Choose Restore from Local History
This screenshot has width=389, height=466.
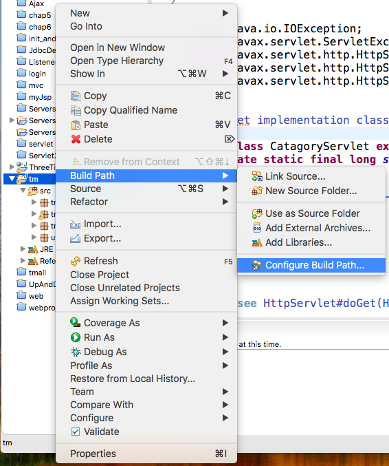(146, 379)
